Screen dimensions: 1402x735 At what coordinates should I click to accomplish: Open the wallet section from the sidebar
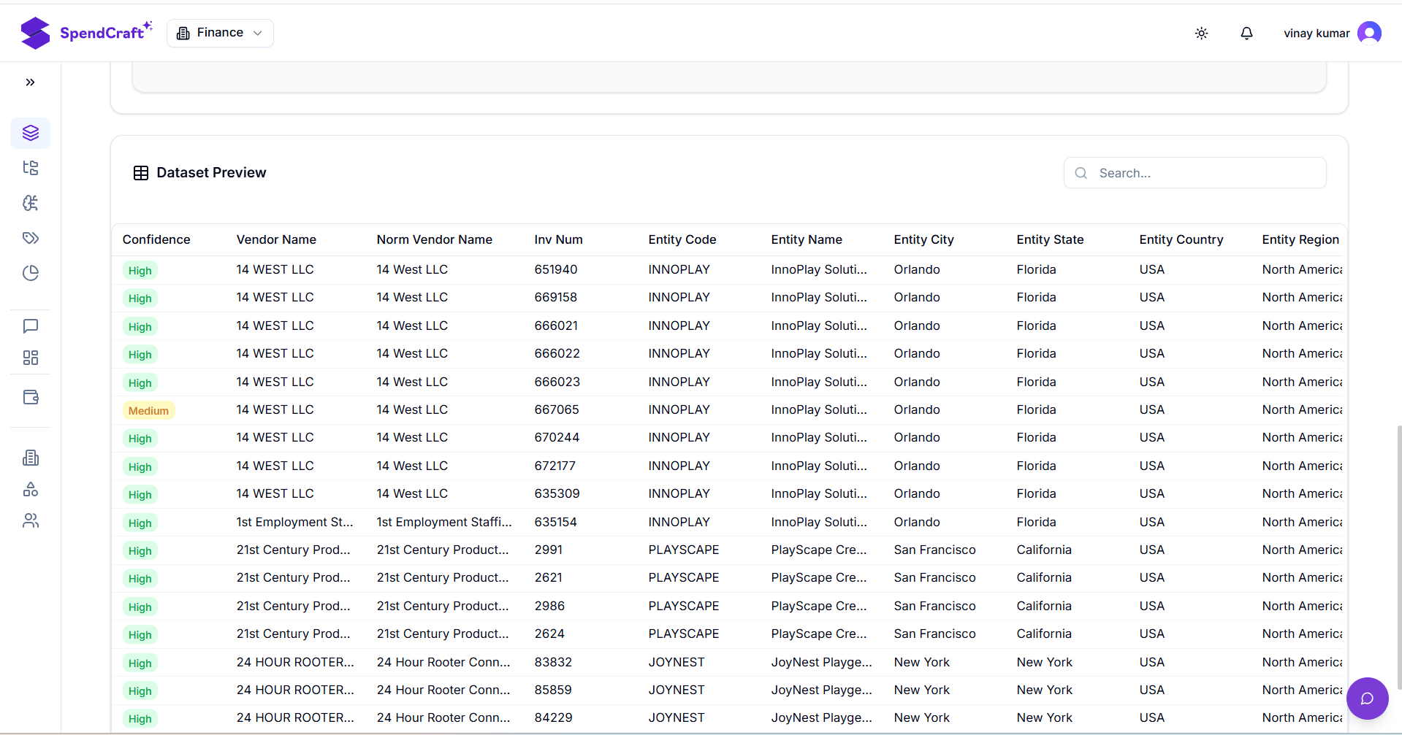click(x=30, y=396)
